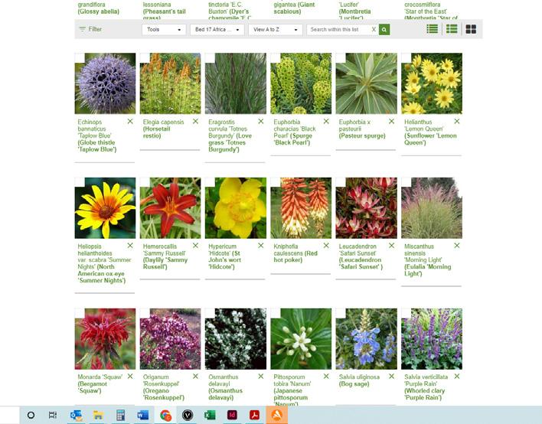Image resolution: width=542 pixels, height=424 pixels.
Task: Open the Origanum 'Rosenkuppel' photo
Action: 171,338
